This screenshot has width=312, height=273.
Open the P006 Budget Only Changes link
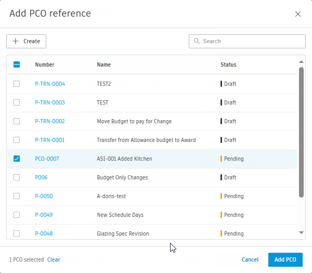(41, 177)
